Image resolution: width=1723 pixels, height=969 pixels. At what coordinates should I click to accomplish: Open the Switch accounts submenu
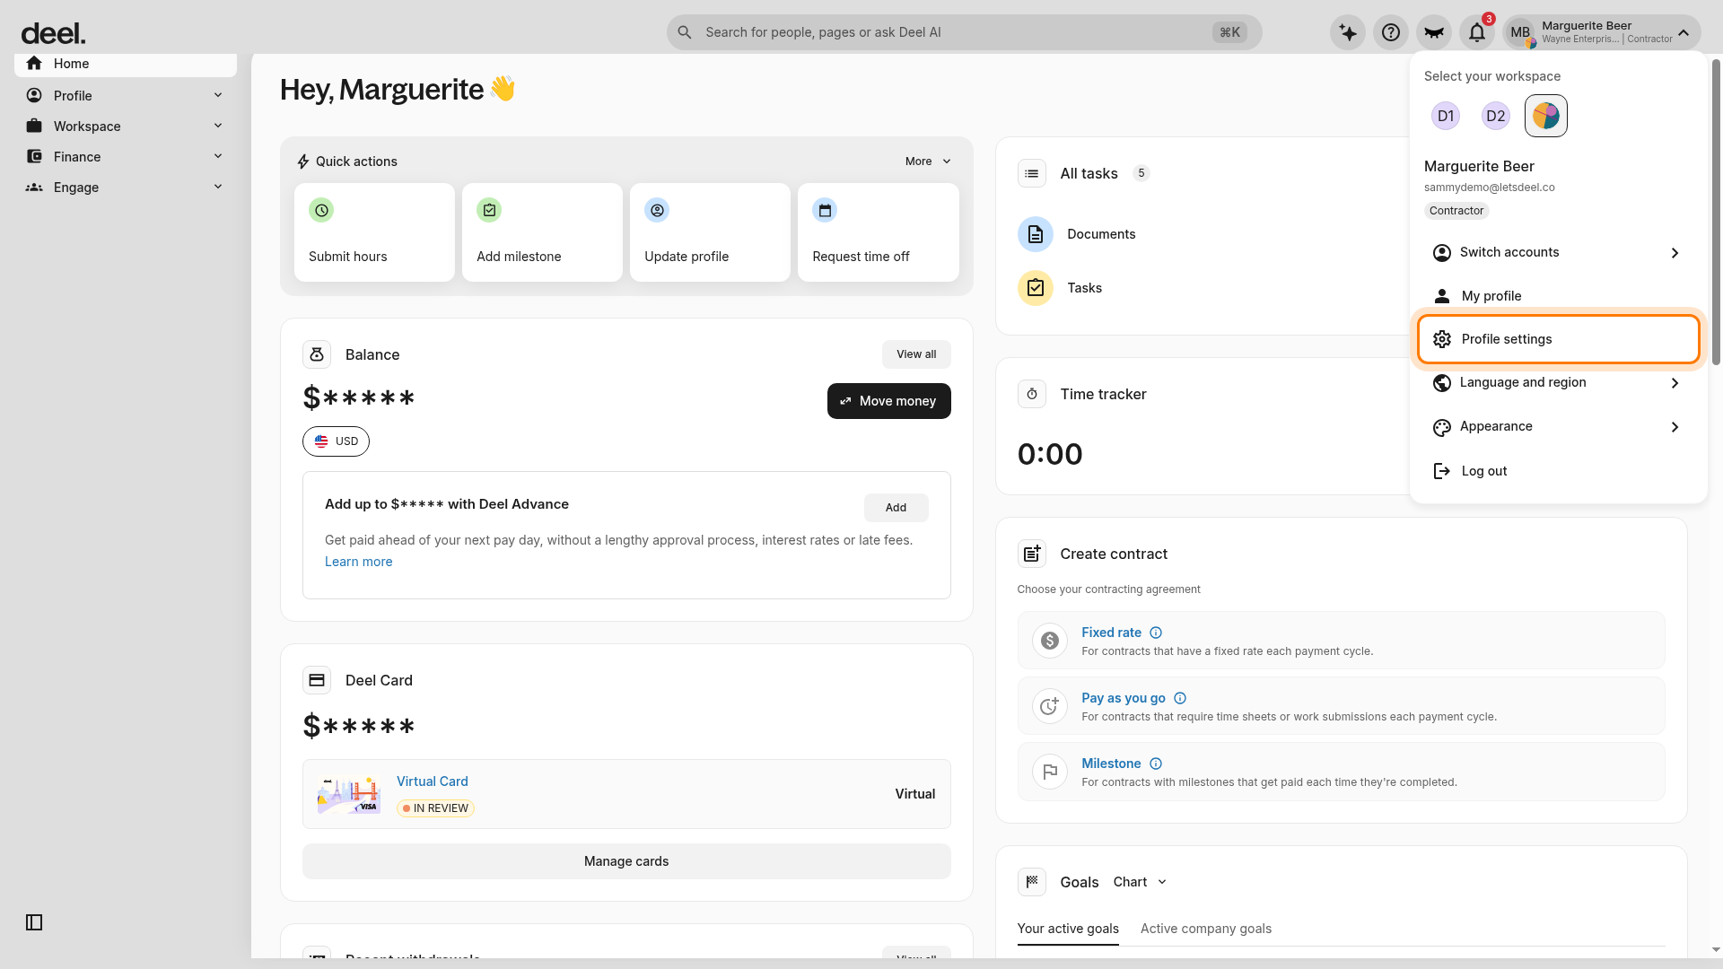pos(1558,252)
